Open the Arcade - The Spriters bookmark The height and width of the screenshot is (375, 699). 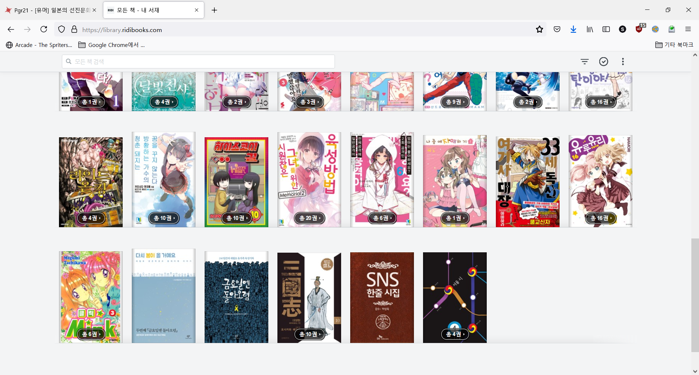[x=39, y=45]
